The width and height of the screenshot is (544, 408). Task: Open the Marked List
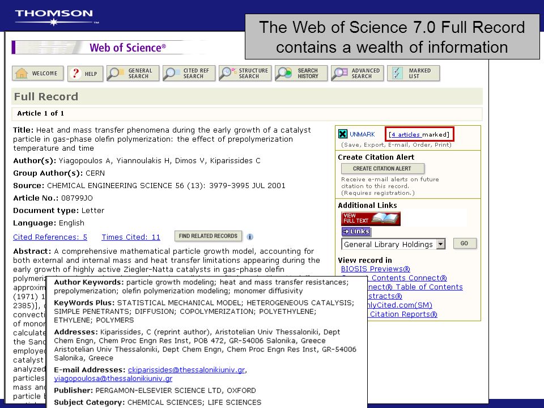click(x=413, y=74)
